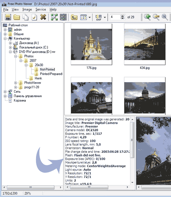Select the 2007 folder in tree
171x197 pixels.
[33, 61]
